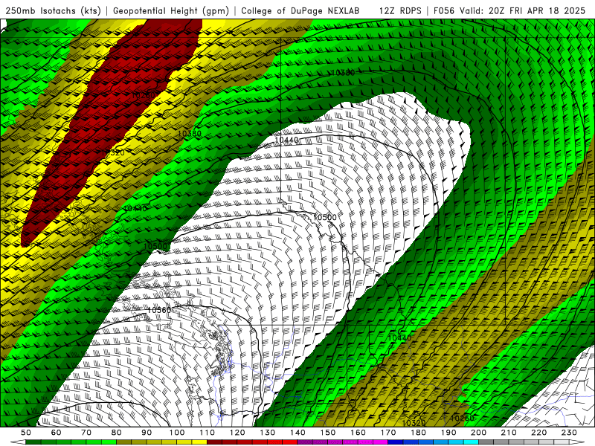Click the "F056 Valid: 20Z FRI APR 18 2025" text
This screenshot has height=446, width=595.
[509, 10]
